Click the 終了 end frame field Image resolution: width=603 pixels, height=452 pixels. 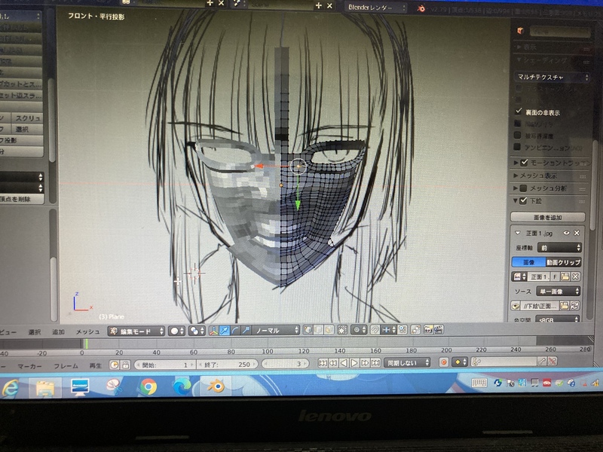click(x=227, y=365)
